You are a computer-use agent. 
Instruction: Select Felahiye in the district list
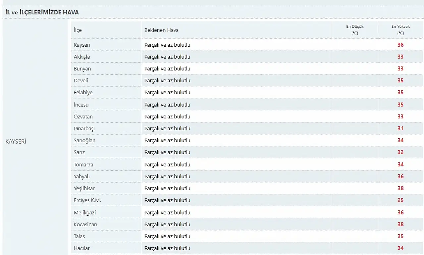pos(83,92)
